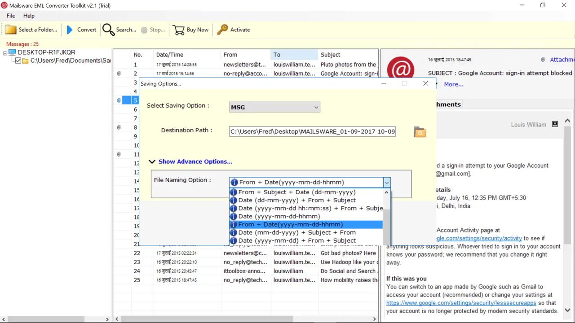This screenshot has height=323, width=575.
Task: Open the Help menu
Action: point(29,16)
